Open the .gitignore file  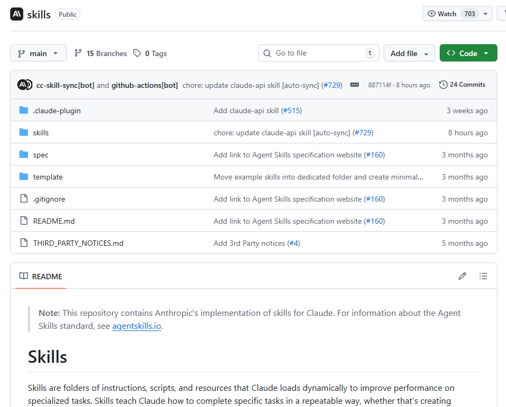pyautogui.click(x=49, y=199)
